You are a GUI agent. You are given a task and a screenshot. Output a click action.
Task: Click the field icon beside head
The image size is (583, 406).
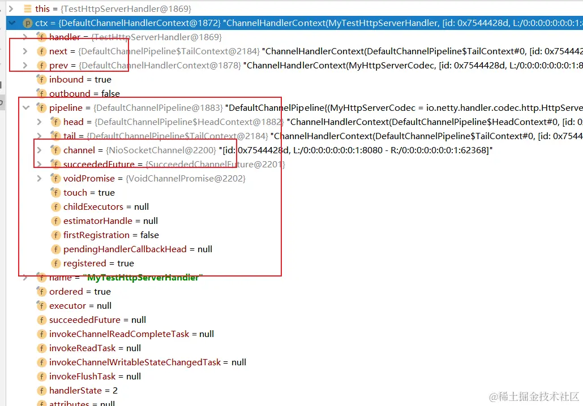pos(55,122)
